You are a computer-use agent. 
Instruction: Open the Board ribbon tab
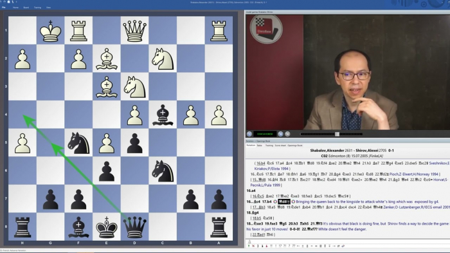(x=26, y=8)
